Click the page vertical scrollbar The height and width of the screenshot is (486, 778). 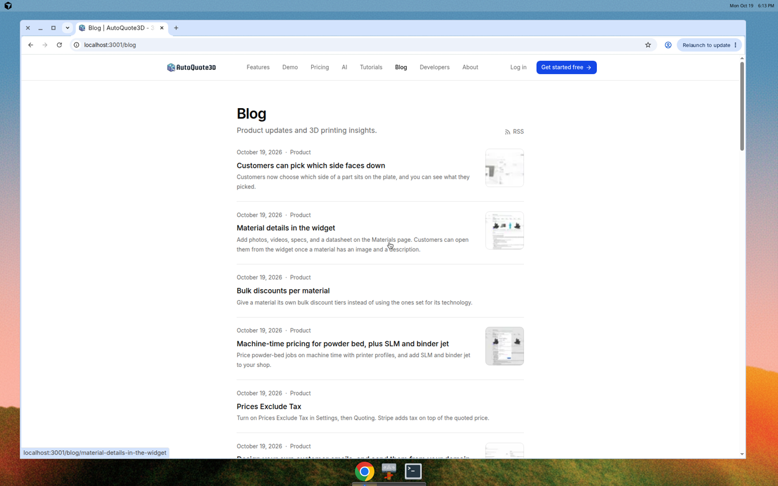pyautogui.click(x=742, y=106)
